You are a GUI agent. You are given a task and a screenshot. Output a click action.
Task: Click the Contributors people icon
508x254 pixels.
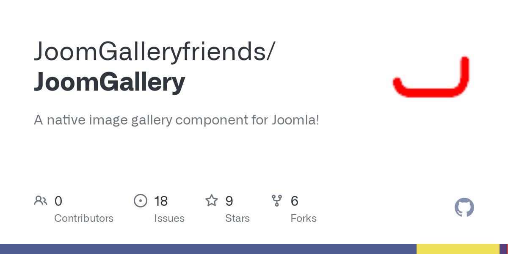pyautogui.click(x=41, y=200)
